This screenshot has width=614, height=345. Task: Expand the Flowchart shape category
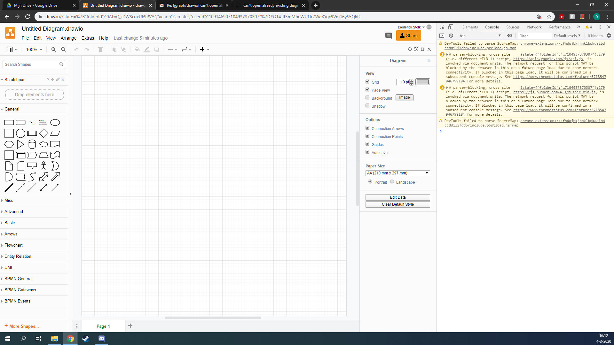click(14, 245)
